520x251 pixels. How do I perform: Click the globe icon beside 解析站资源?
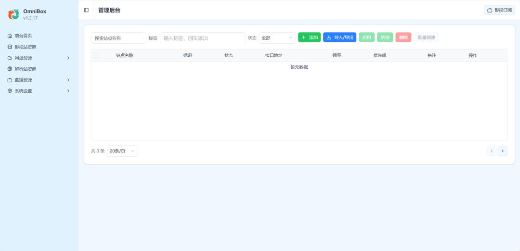[x=10, y=69]
